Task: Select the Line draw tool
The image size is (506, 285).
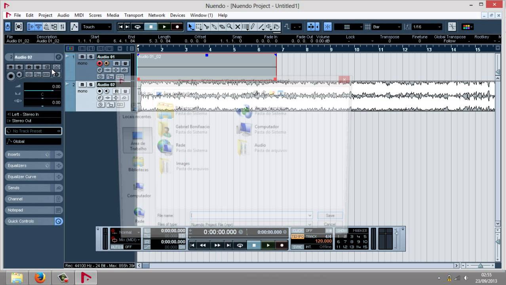Action: [x=261, y=27]
